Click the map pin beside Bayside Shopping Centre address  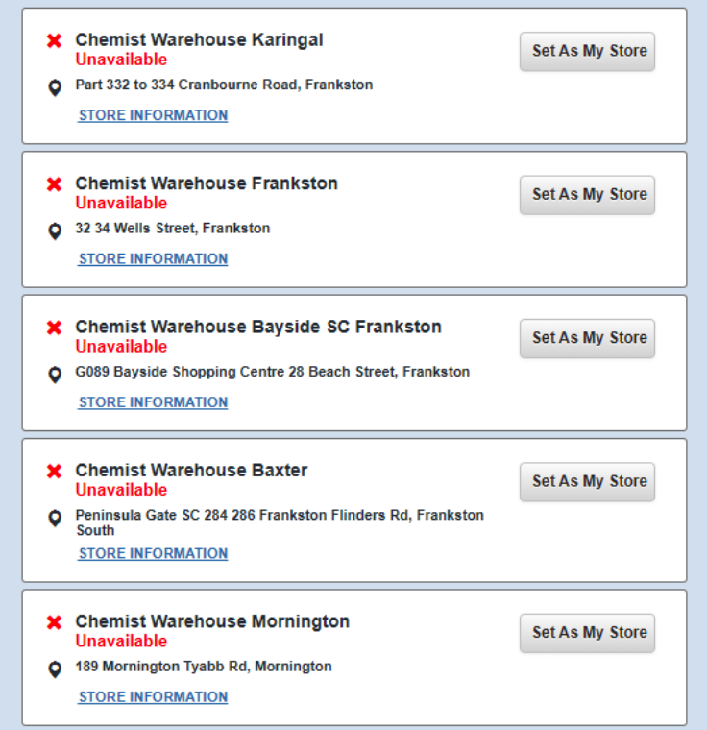pyautogui.click(x=55, y=374)
